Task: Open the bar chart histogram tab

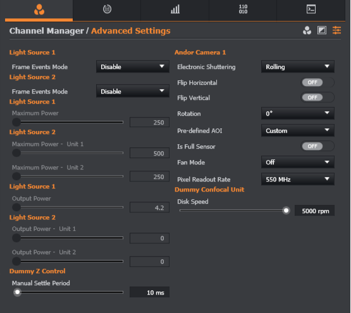Action: (175, 9)
